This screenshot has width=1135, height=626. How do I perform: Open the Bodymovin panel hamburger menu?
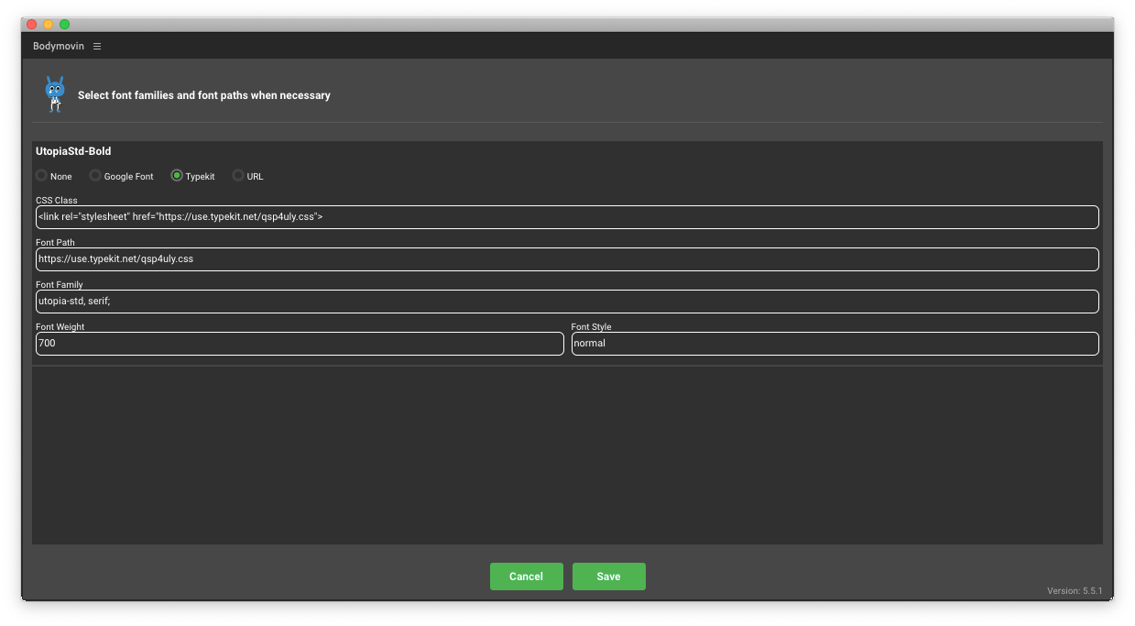(x=97, y=46)
